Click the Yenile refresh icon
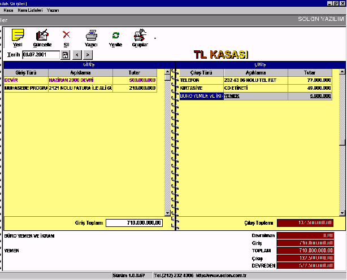347x280 pixels. 115,35
